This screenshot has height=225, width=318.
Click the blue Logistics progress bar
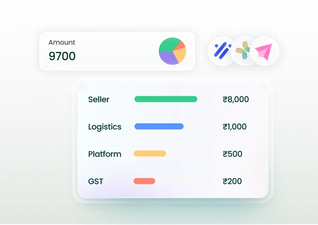tap(159, 127)
